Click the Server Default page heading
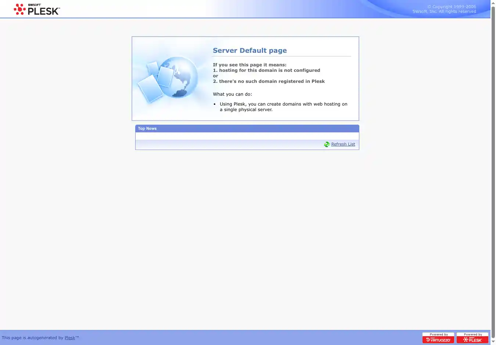Screen dimensions: 496x345 pyautogui.click(x=249, y=51)
